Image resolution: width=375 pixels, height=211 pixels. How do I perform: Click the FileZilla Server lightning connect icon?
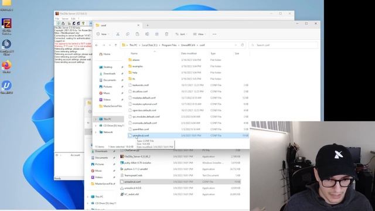click(x=59, y=23)
